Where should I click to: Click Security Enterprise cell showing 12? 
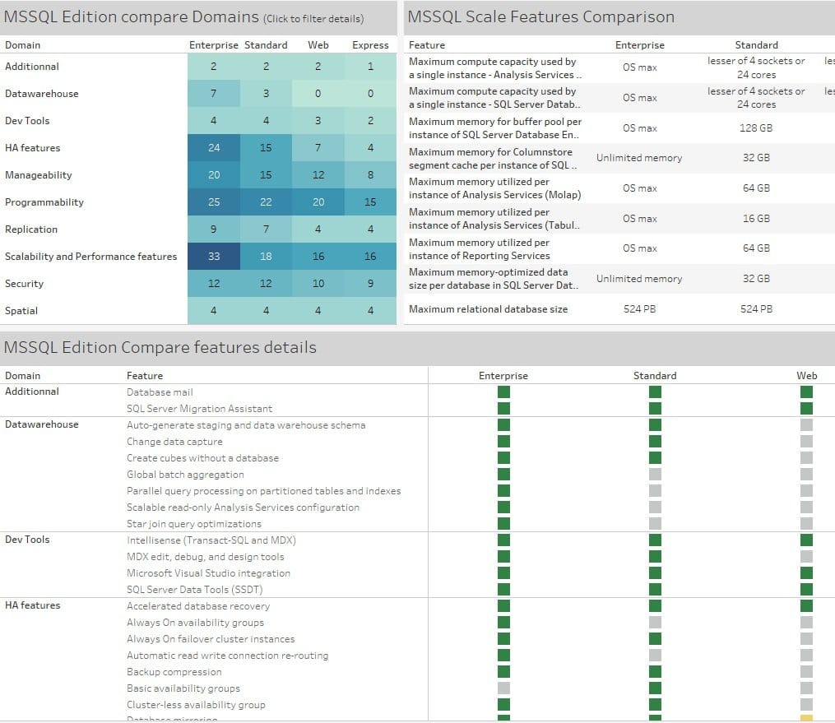[x=214, y=283]
